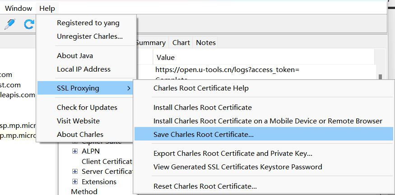395x195 pixels.
Task: Switch to the Summary tab
Action: coord(151,43)
